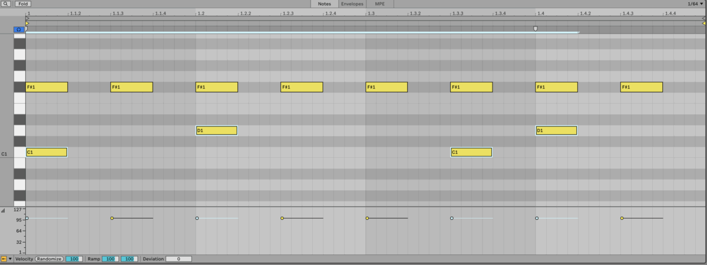Select the F#1 note at 1.2.3
This screenshot has width=707, height=265.
[x=302, y=87]
